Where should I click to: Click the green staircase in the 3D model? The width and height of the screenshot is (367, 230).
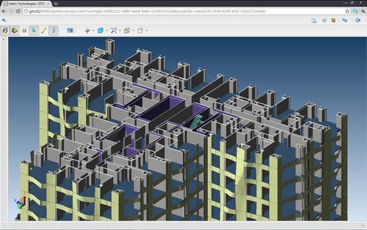click(196, 122)
